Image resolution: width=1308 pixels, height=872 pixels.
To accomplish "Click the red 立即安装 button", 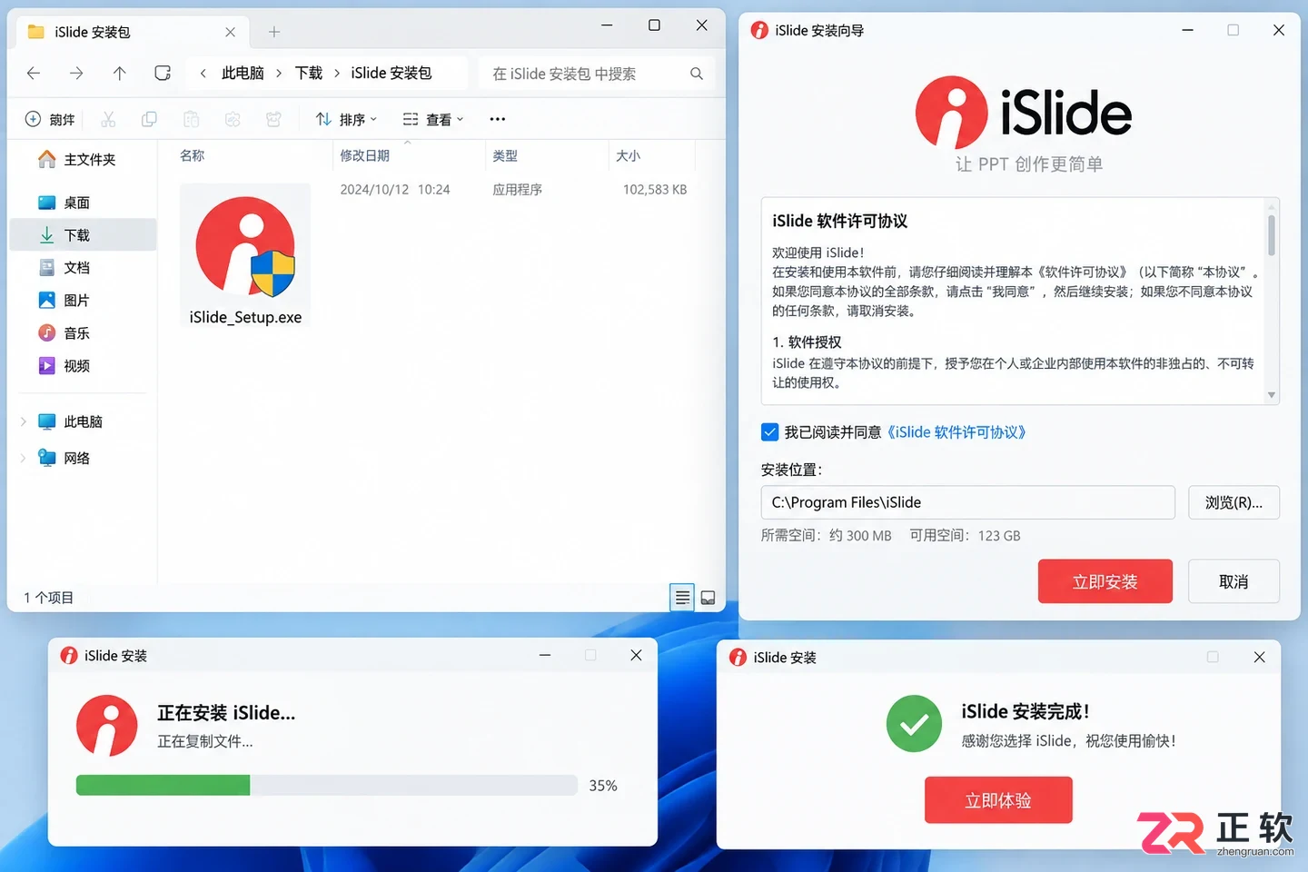I will pyautogui.click(x=1105, y=581).
